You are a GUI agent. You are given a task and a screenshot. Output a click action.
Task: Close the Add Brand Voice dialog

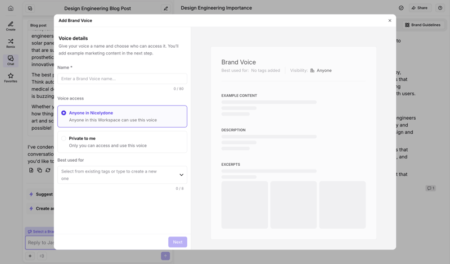(x=389, y=20)
